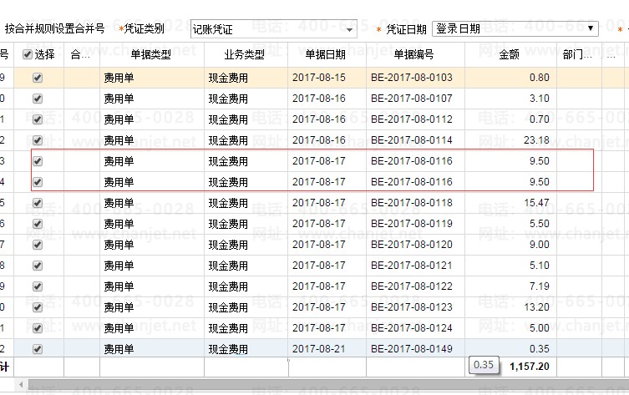The height and width of the screenshot is (395, 629).
Task: Click the 部门 column header
Action: pyautogui.click(x=578, y=54)
